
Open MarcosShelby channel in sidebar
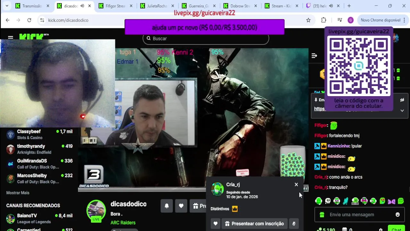(40, 178)
